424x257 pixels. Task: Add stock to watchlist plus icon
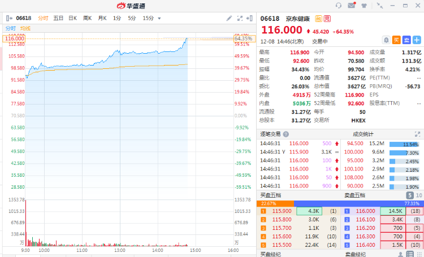tap(417, 40)
